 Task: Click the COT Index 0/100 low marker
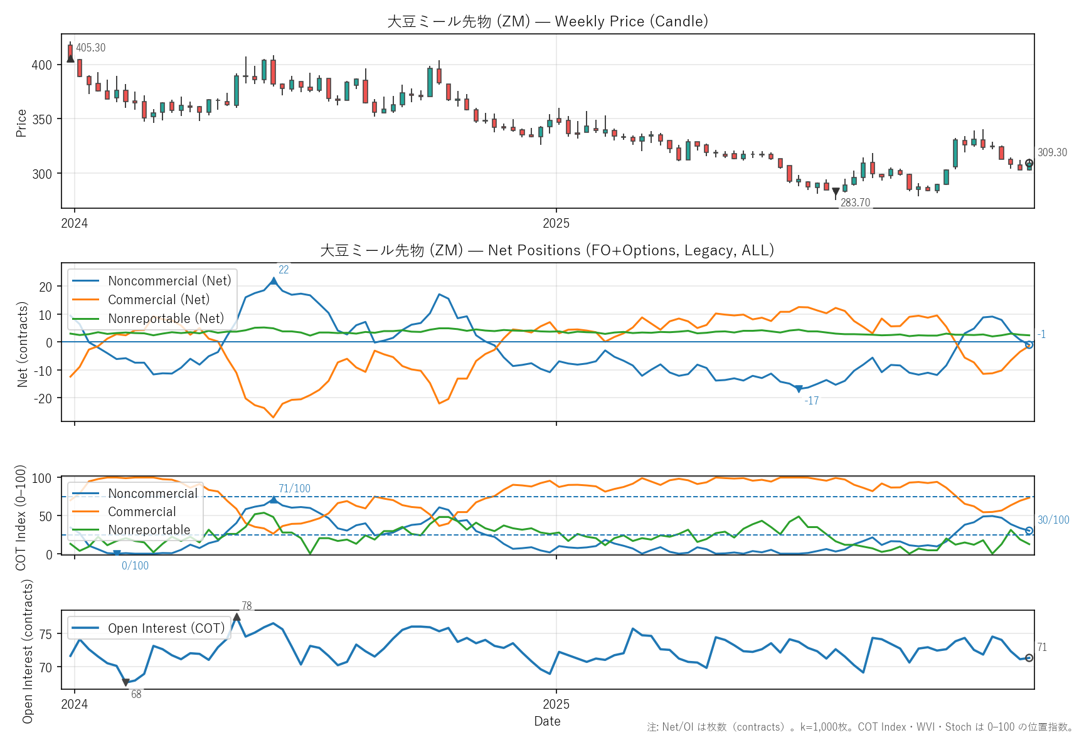click(117, 554)
